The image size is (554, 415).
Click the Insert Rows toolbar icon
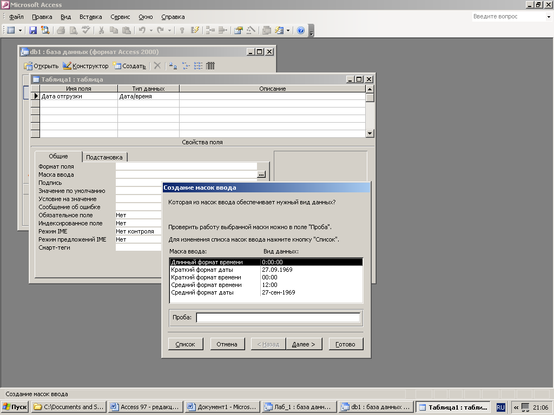(x=210, y=30)
